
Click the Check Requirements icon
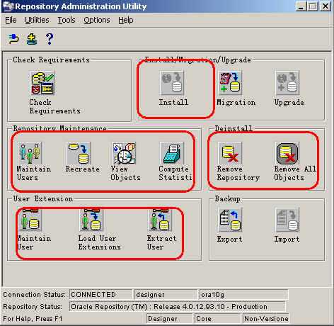tap(42, 83)
